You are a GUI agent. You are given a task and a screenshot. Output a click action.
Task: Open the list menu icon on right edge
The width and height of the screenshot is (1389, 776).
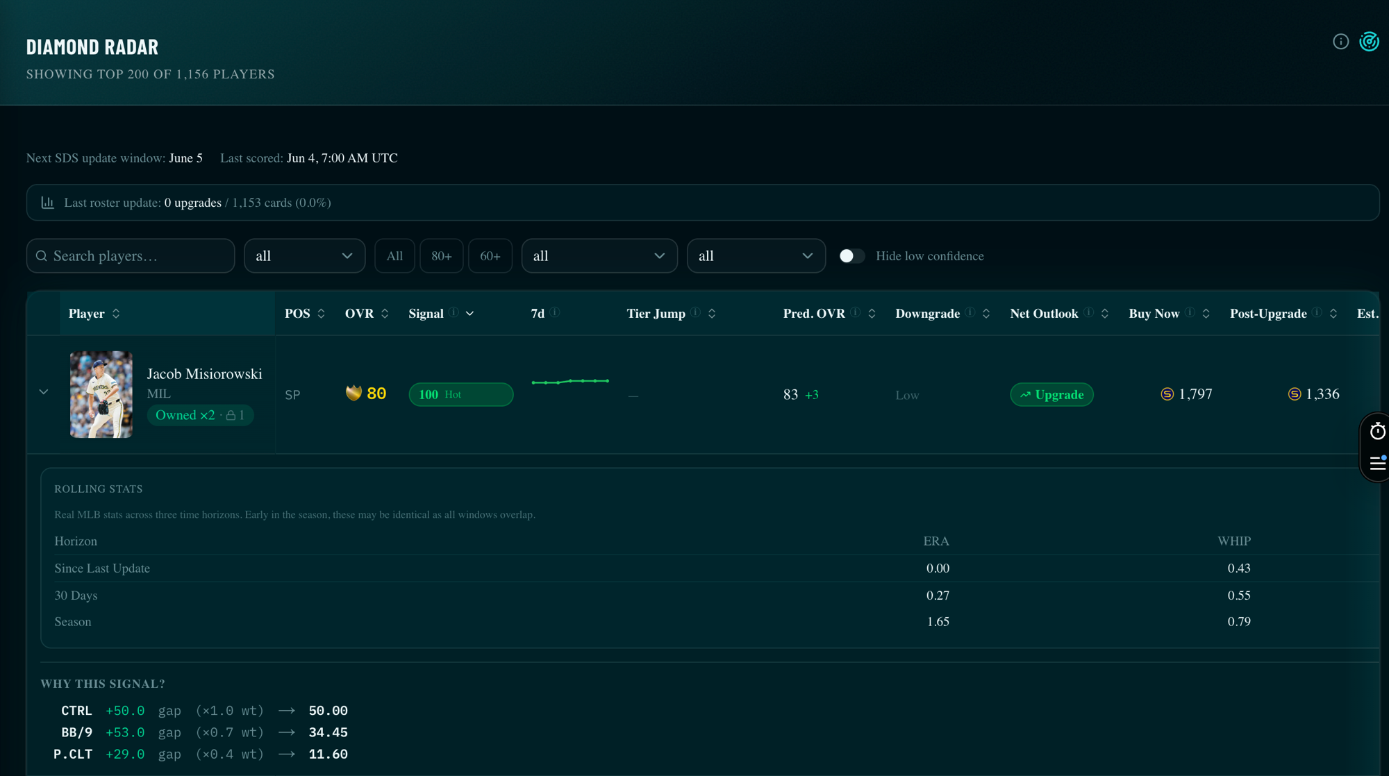[x=1378, y=463]
